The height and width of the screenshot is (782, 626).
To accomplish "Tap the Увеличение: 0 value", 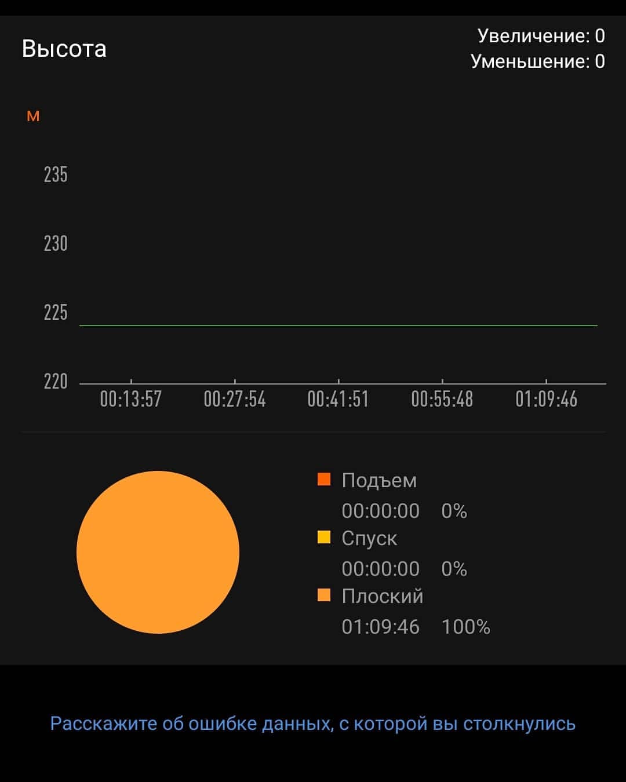I will click(541, 36).
